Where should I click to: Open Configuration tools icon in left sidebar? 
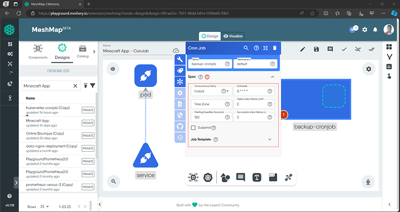[10, 64]
